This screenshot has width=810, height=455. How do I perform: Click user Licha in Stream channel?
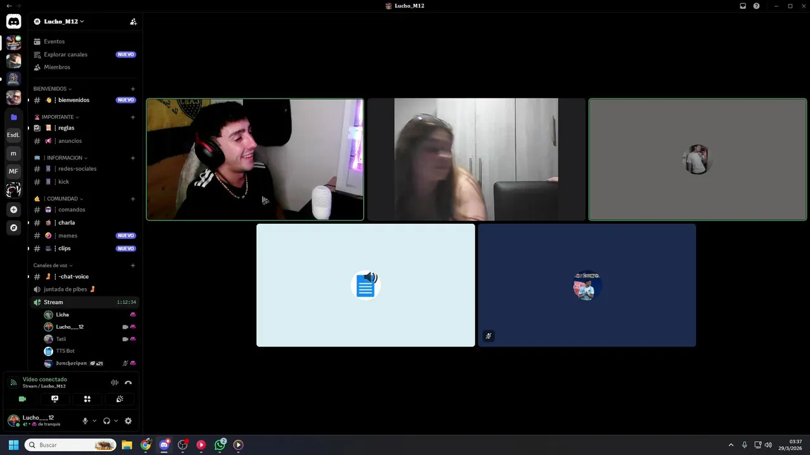(x=90, y=315)
